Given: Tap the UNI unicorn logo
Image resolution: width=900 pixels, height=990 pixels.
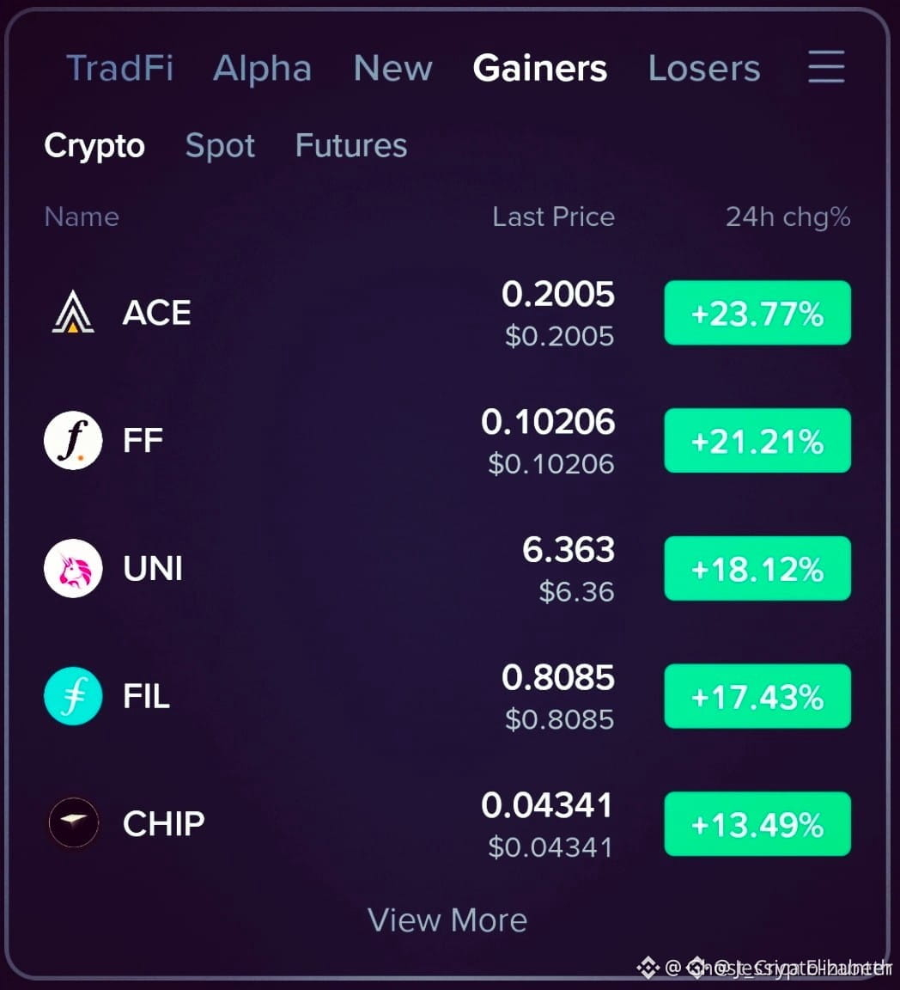Looking at the screenshot, I should click(x=73, y=568).
